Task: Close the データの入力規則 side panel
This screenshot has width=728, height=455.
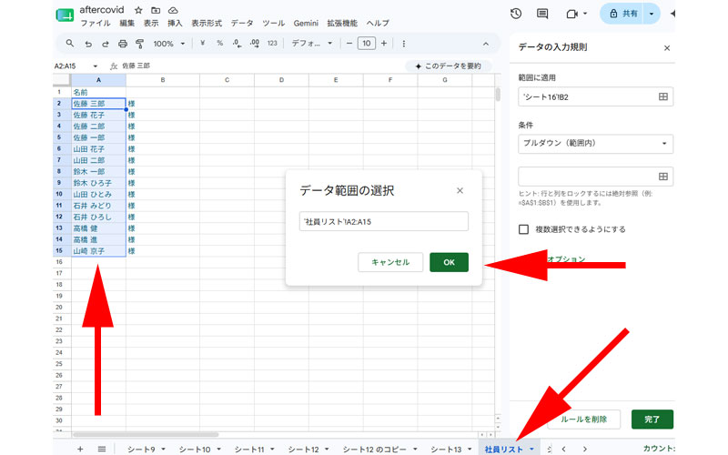Action: point(667,48)
